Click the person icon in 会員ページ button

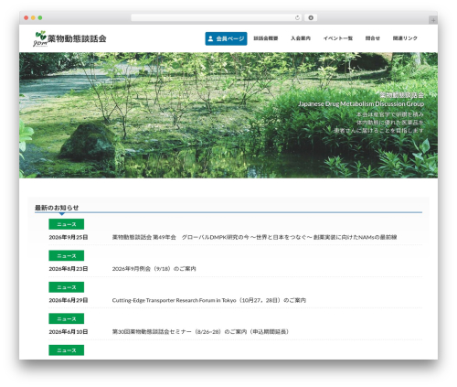pyautogui.click(x=210, y=38)
